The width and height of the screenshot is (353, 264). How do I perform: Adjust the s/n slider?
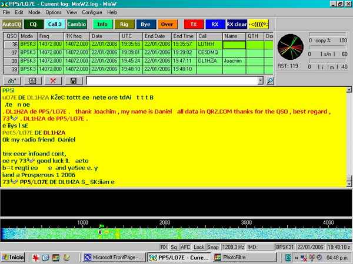(328, 48)
